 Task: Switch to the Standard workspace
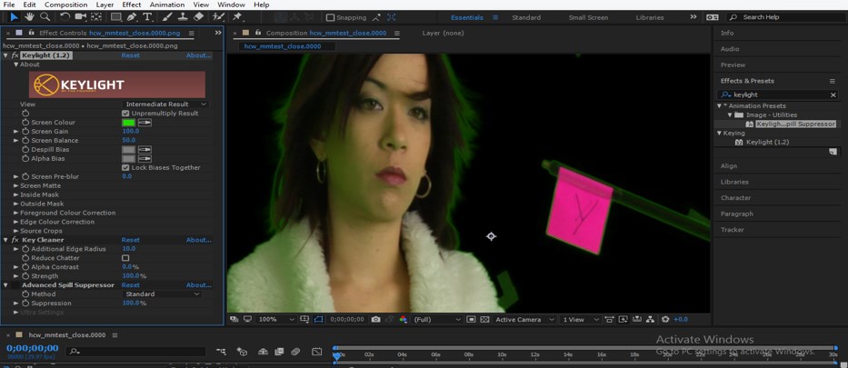526,17
